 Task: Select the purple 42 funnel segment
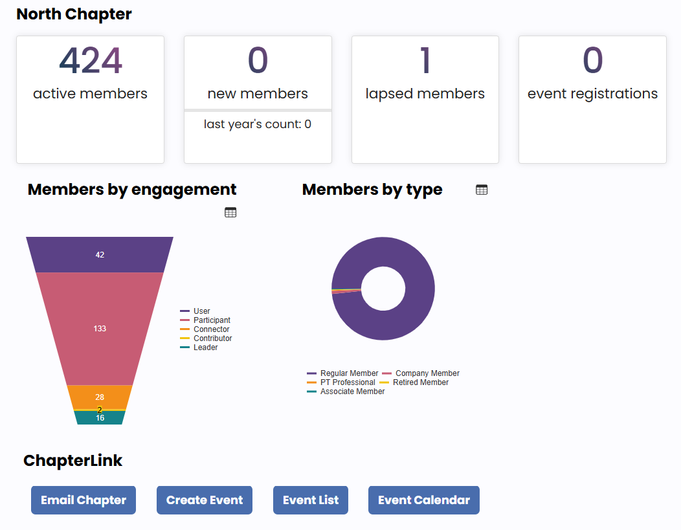pos(100,254)
